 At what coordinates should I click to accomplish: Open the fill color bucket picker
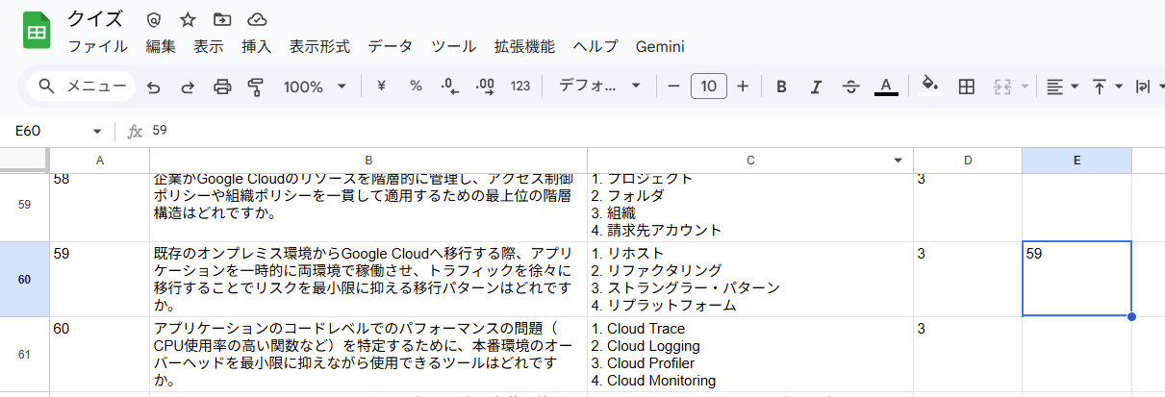[929, 87]
